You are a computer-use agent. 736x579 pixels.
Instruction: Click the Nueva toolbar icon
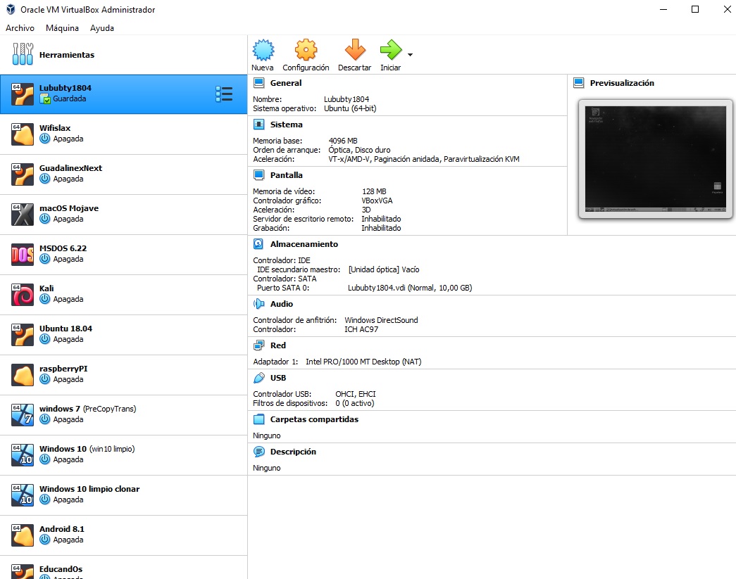(263, 51)
